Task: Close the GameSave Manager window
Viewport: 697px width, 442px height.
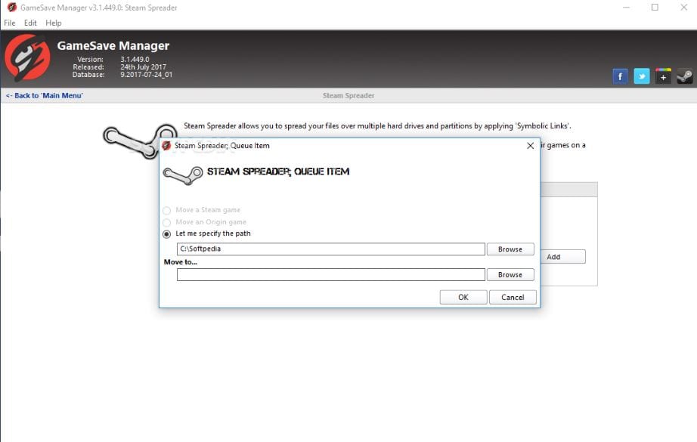Action: (x=683, y=8)
